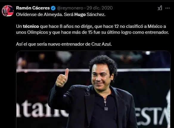Click the bold word técnico

click(x=31, y=26)
